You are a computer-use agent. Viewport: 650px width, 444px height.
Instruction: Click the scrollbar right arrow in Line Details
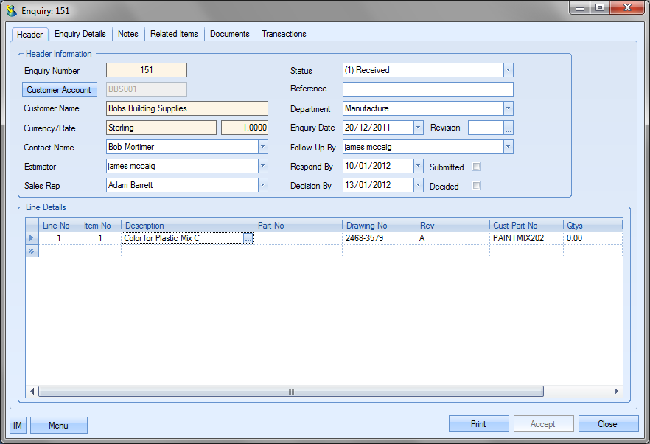[617, 391]
